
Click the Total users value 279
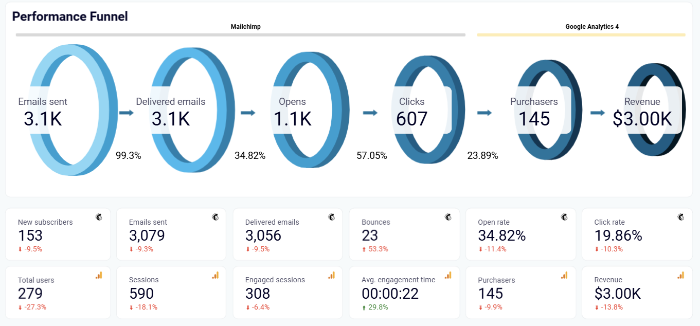coord(30,294)
